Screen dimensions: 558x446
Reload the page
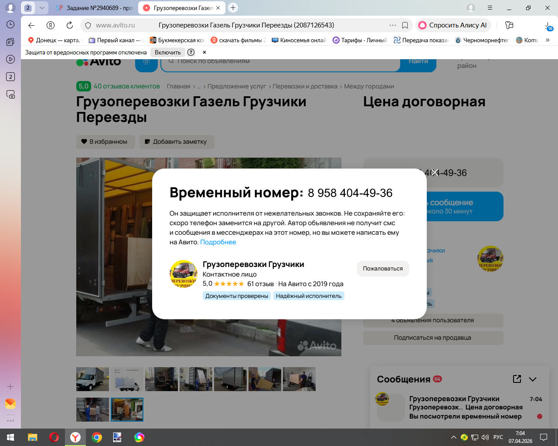click(70, 25)
